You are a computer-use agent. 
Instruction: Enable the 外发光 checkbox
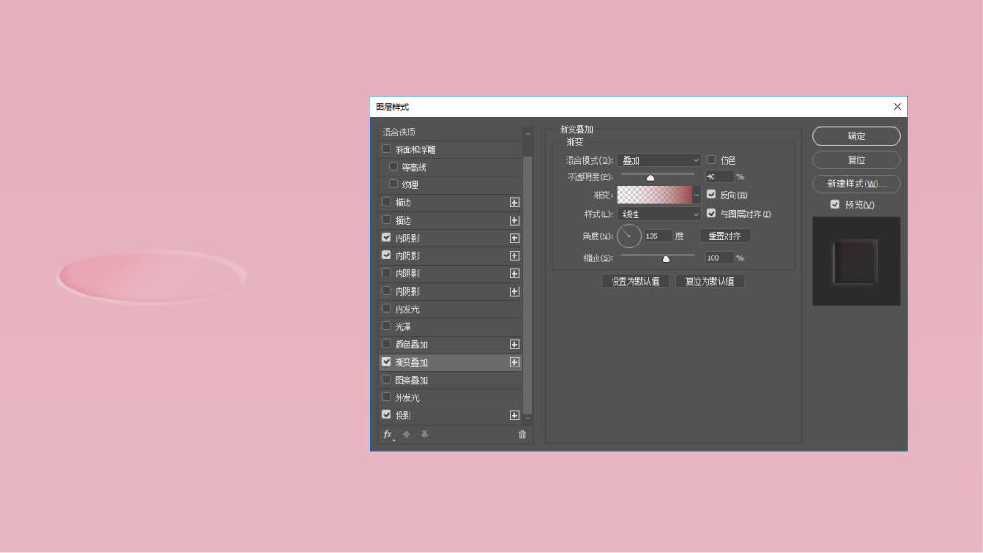(387, 397)
